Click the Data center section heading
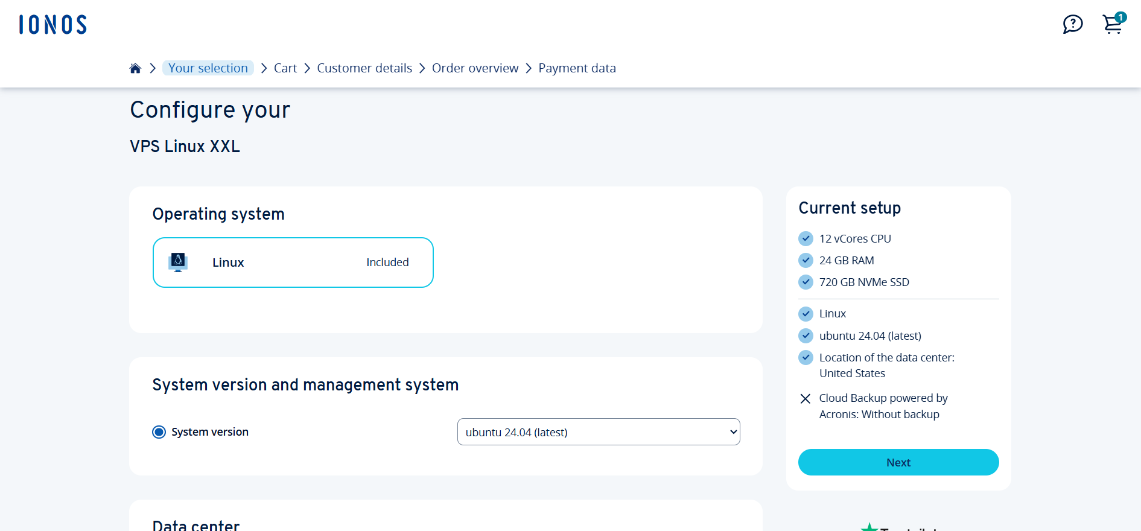Screen dimensions: 1141x531 [x=196, y=525]
